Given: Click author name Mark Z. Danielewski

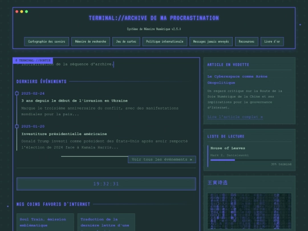Looking at the screenshot, I should click(229, 155).
